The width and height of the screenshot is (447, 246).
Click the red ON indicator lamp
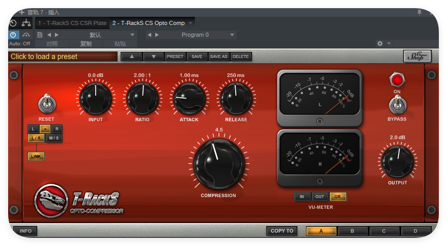click(x=397, y=80)
